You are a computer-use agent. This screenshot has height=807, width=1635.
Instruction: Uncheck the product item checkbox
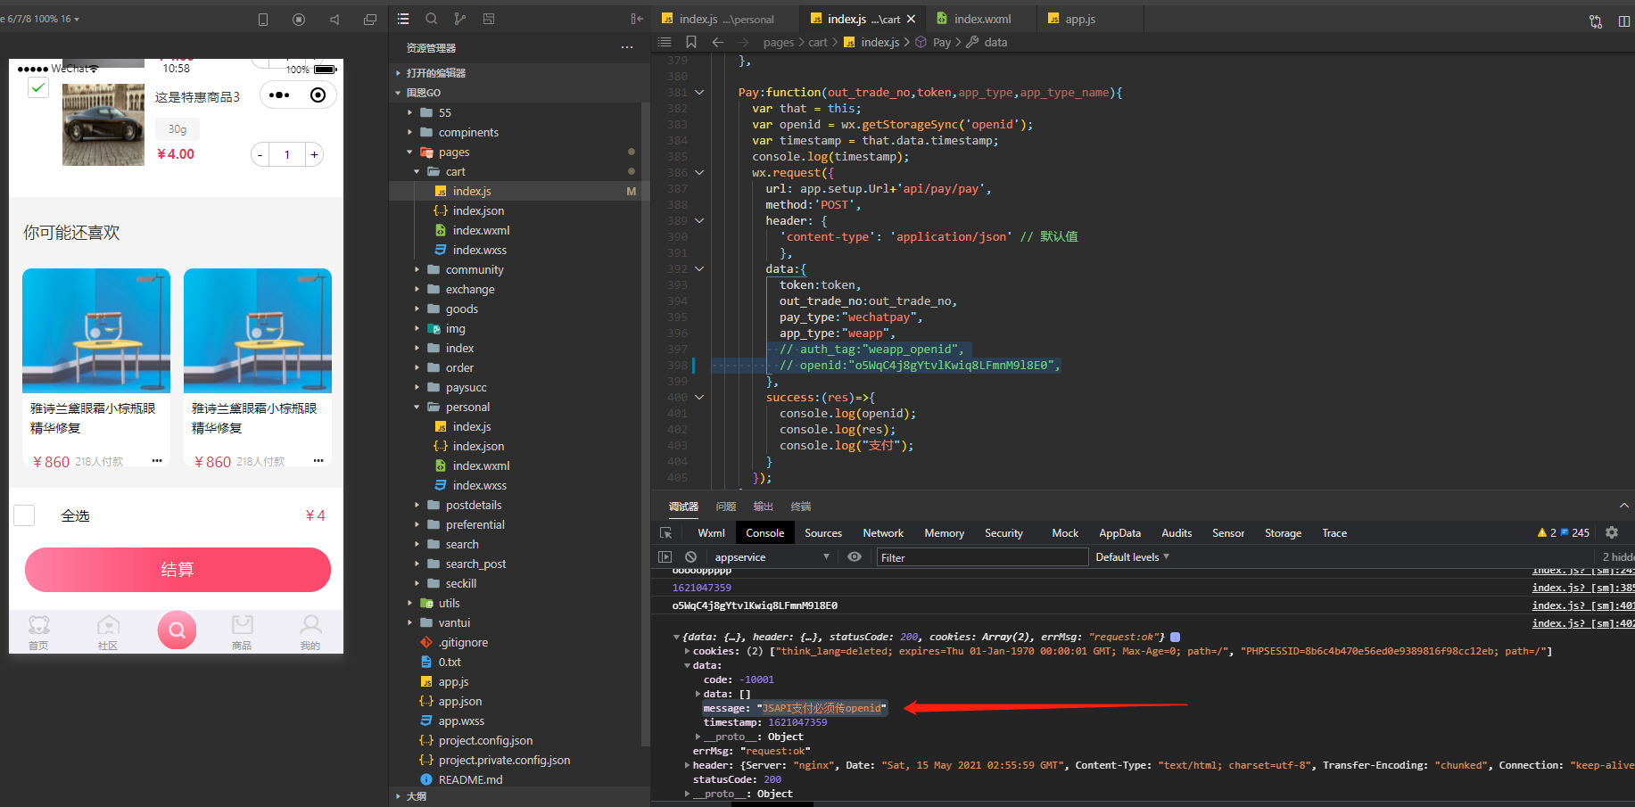click(x=37, y=87)
